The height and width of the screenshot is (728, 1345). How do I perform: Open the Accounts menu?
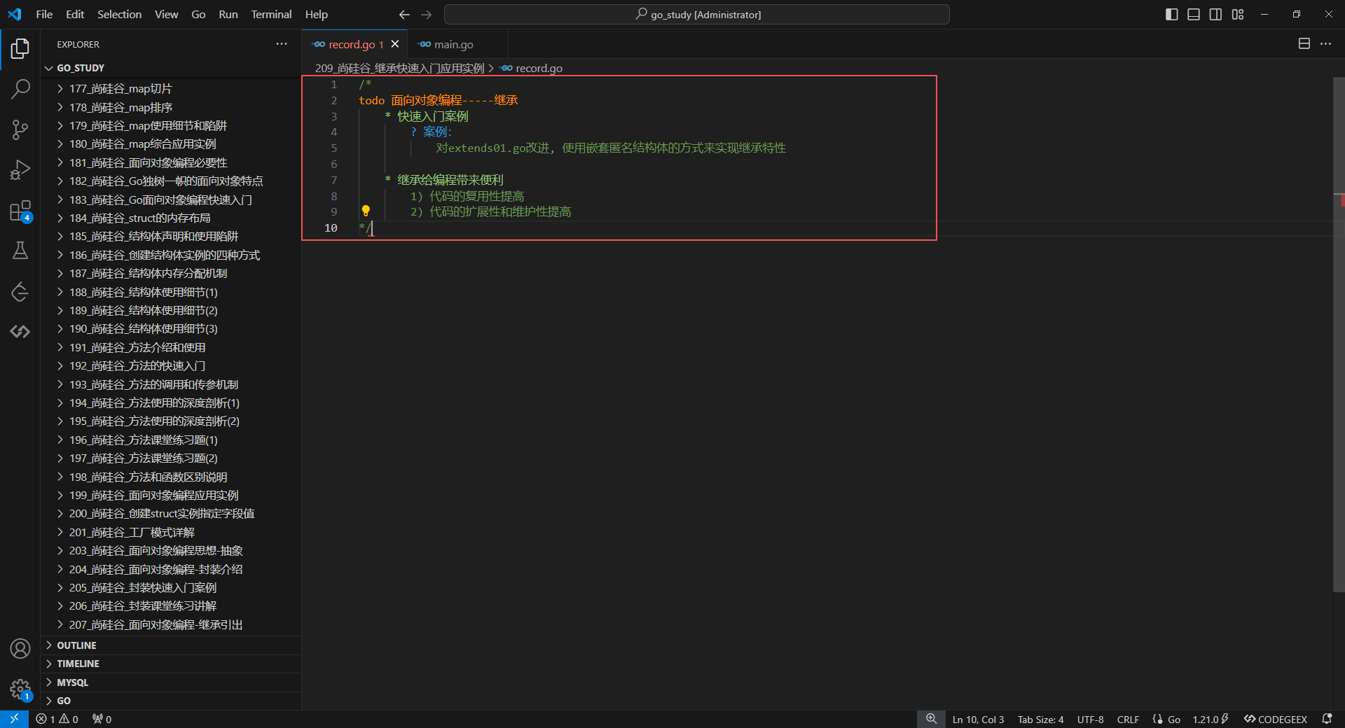click(x=20, y=649)
